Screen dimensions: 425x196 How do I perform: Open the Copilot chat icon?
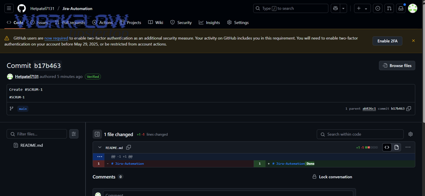[x=336, y=9]
